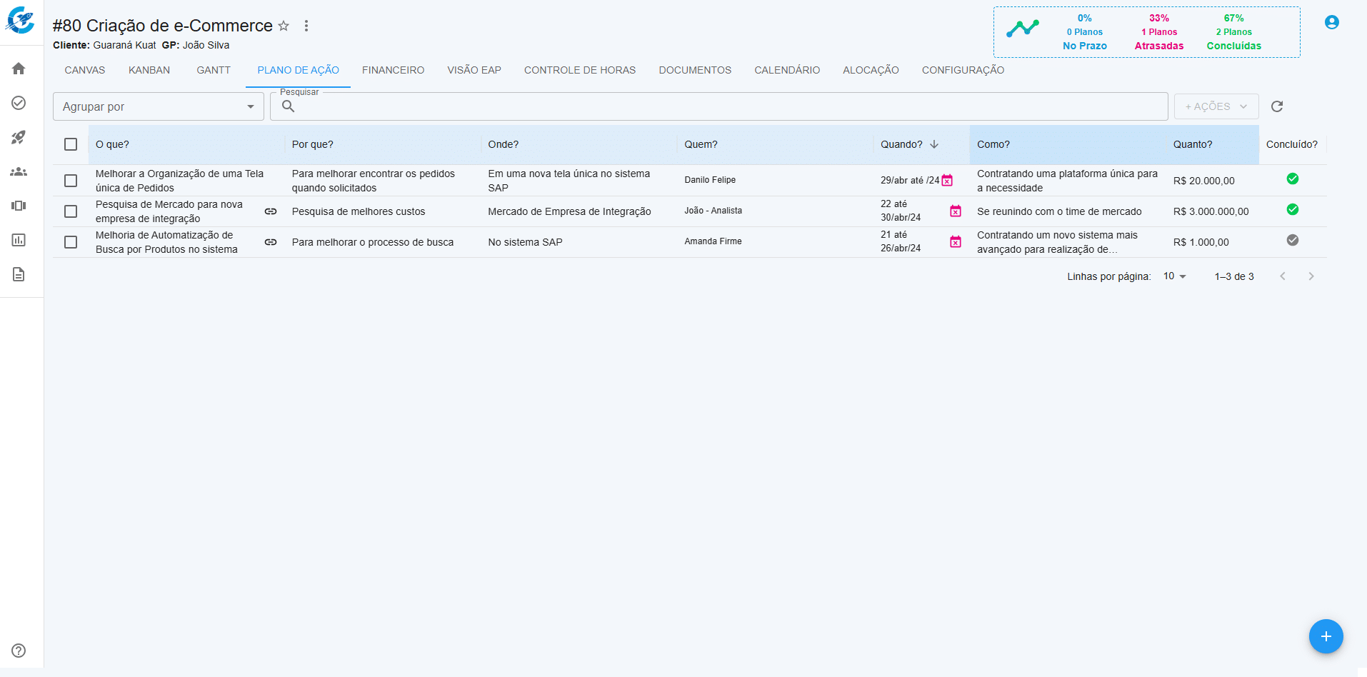Click the search magnifier icon
1367x677 pixels.
coord(289,106)
